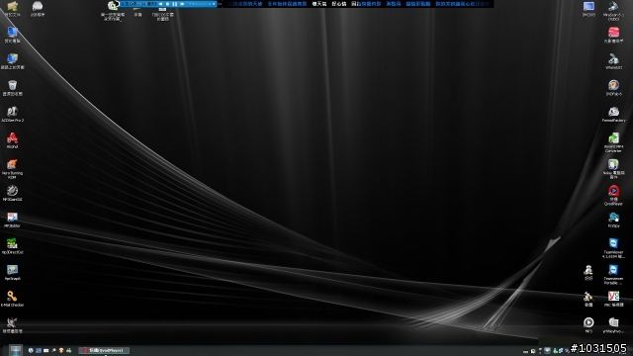Screen dimensions: 633x356
Task: Launch the Nokia PC Suite icon
Action: 613,164
